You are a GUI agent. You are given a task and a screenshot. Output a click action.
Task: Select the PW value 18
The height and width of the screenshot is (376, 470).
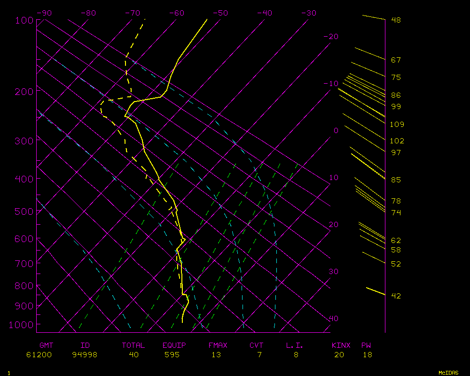click(367, 355)
